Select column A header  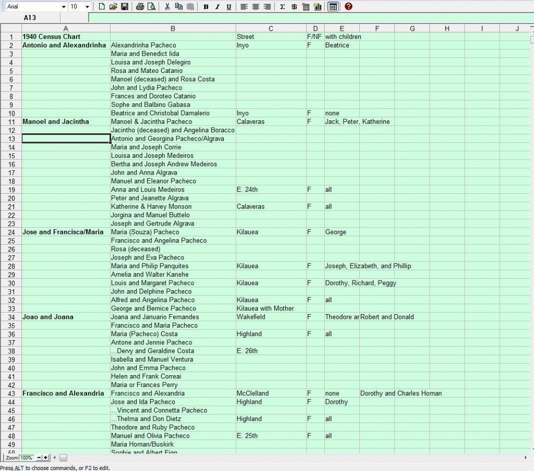pos(66,29)
